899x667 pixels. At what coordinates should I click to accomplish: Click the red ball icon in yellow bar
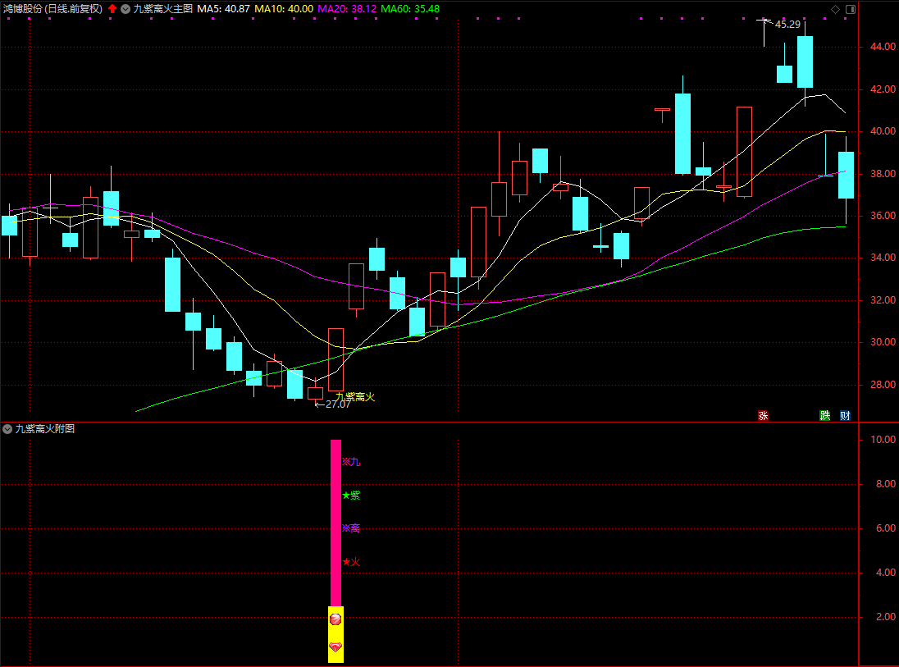pyautogui.click(x=335, y=619)
